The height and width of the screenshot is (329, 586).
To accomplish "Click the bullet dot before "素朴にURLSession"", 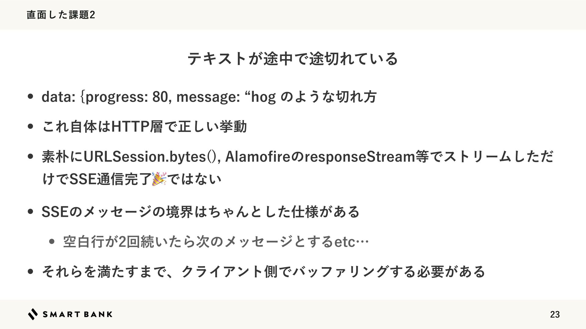I will click(30, 157).
